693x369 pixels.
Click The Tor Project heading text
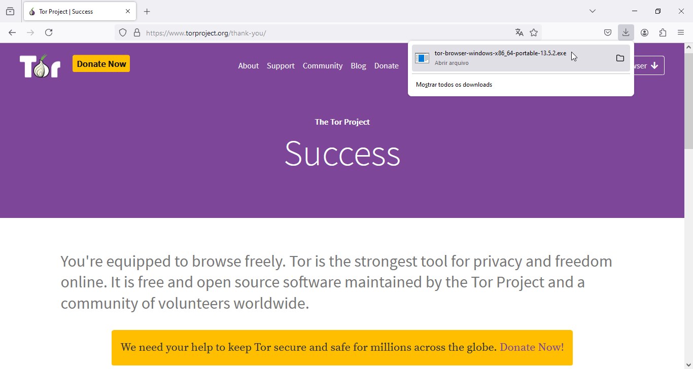pos(342,122)
